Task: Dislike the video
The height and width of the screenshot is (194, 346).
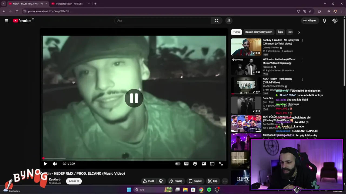Action: (x=161, y=181)
